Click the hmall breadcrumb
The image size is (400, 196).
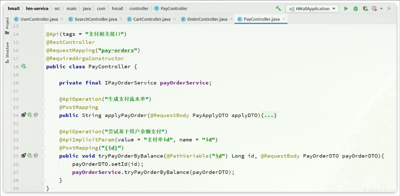(14, 9)
